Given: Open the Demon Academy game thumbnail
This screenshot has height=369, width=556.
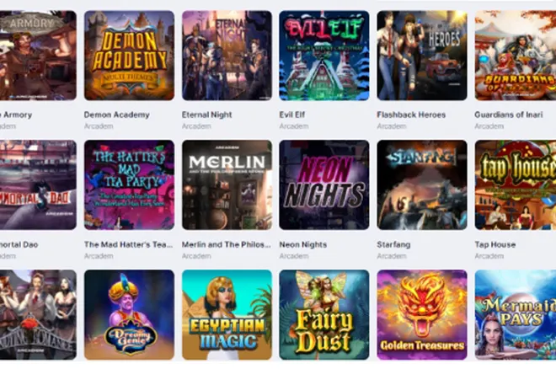Looking at the screenshot, I should (129, 56).
